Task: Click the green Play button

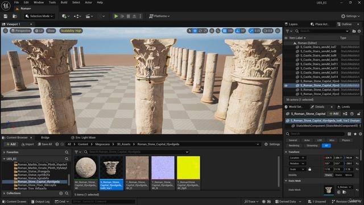Action: (116, 16)
